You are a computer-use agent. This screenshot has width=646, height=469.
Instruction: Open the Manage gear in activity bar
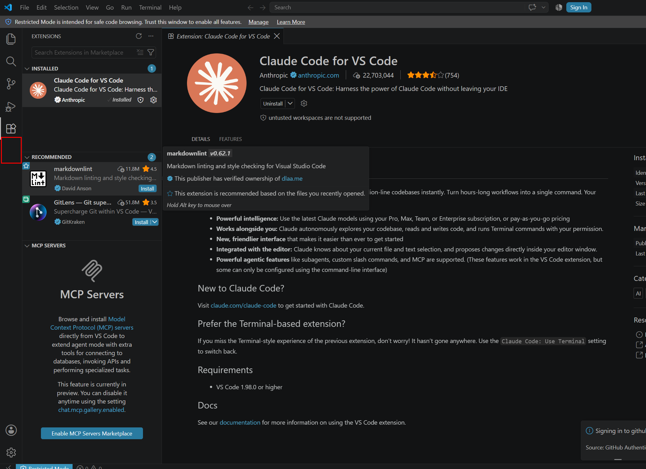point(11,453)
